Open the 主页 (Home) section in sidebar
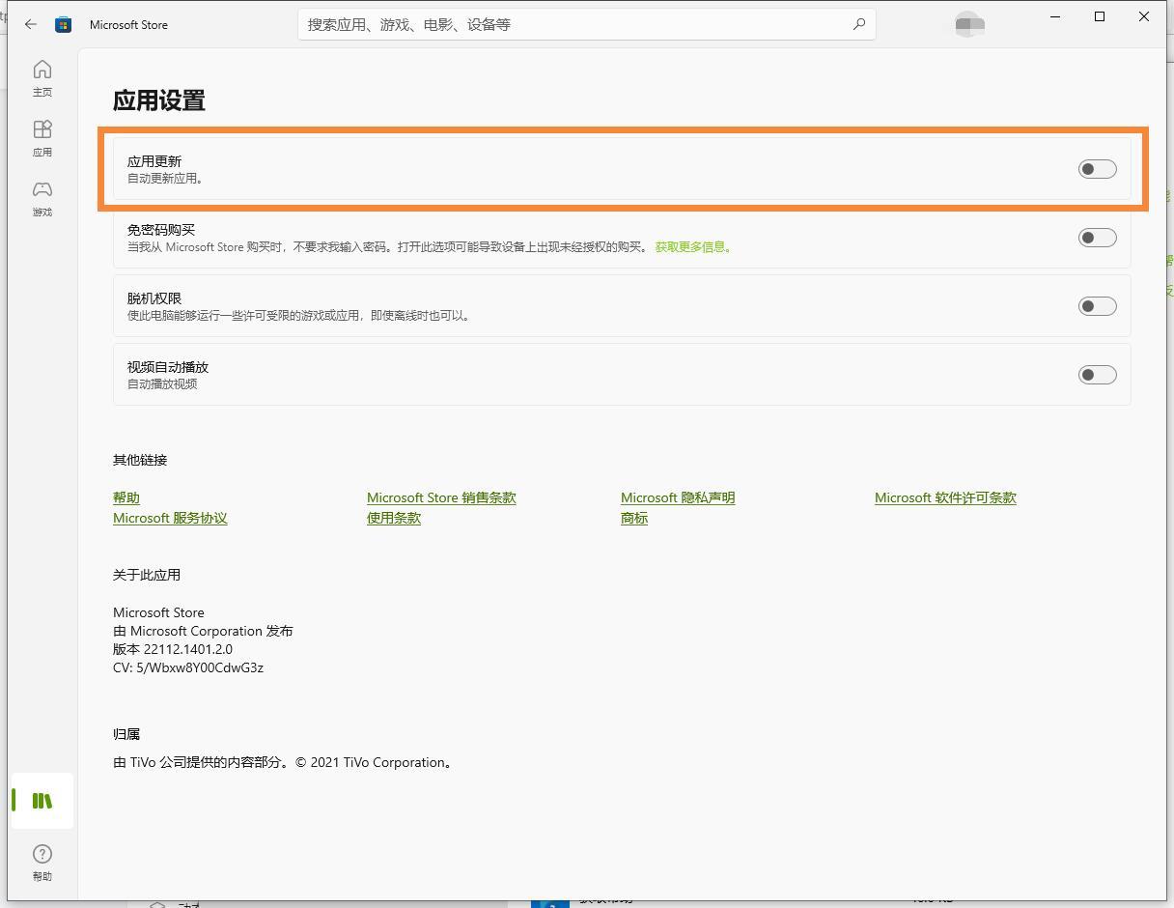 tap(42, 77)
